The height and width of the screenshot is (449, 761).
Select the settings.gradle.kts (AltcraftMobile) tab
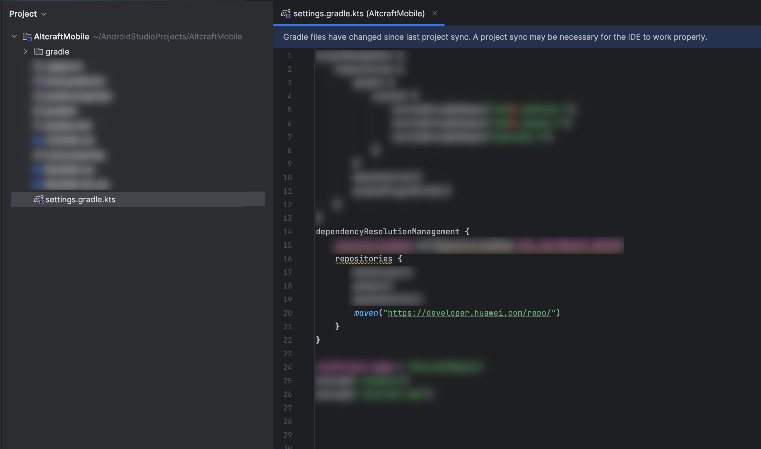pos(359,14)
